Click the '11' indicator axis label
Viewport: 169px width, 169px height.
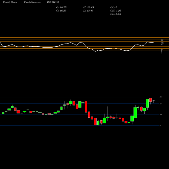coord(162,49)
